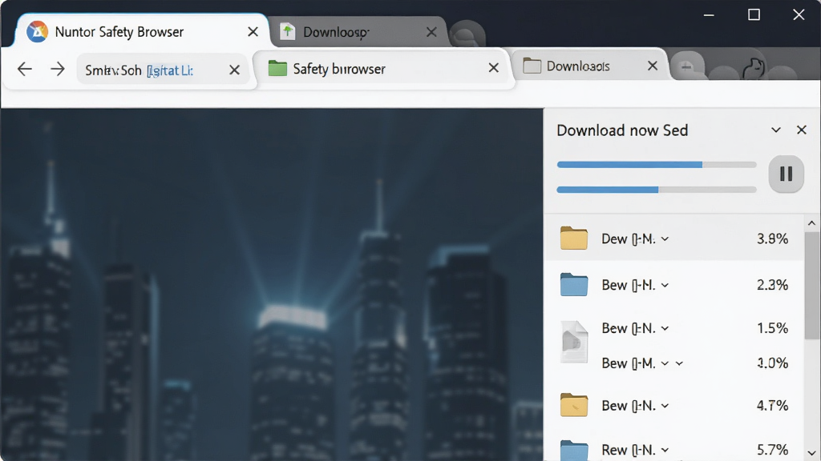Click the downloads list scroll-down arrow
Viewport: 821px width, 461px height.
(x=811, y=453)
